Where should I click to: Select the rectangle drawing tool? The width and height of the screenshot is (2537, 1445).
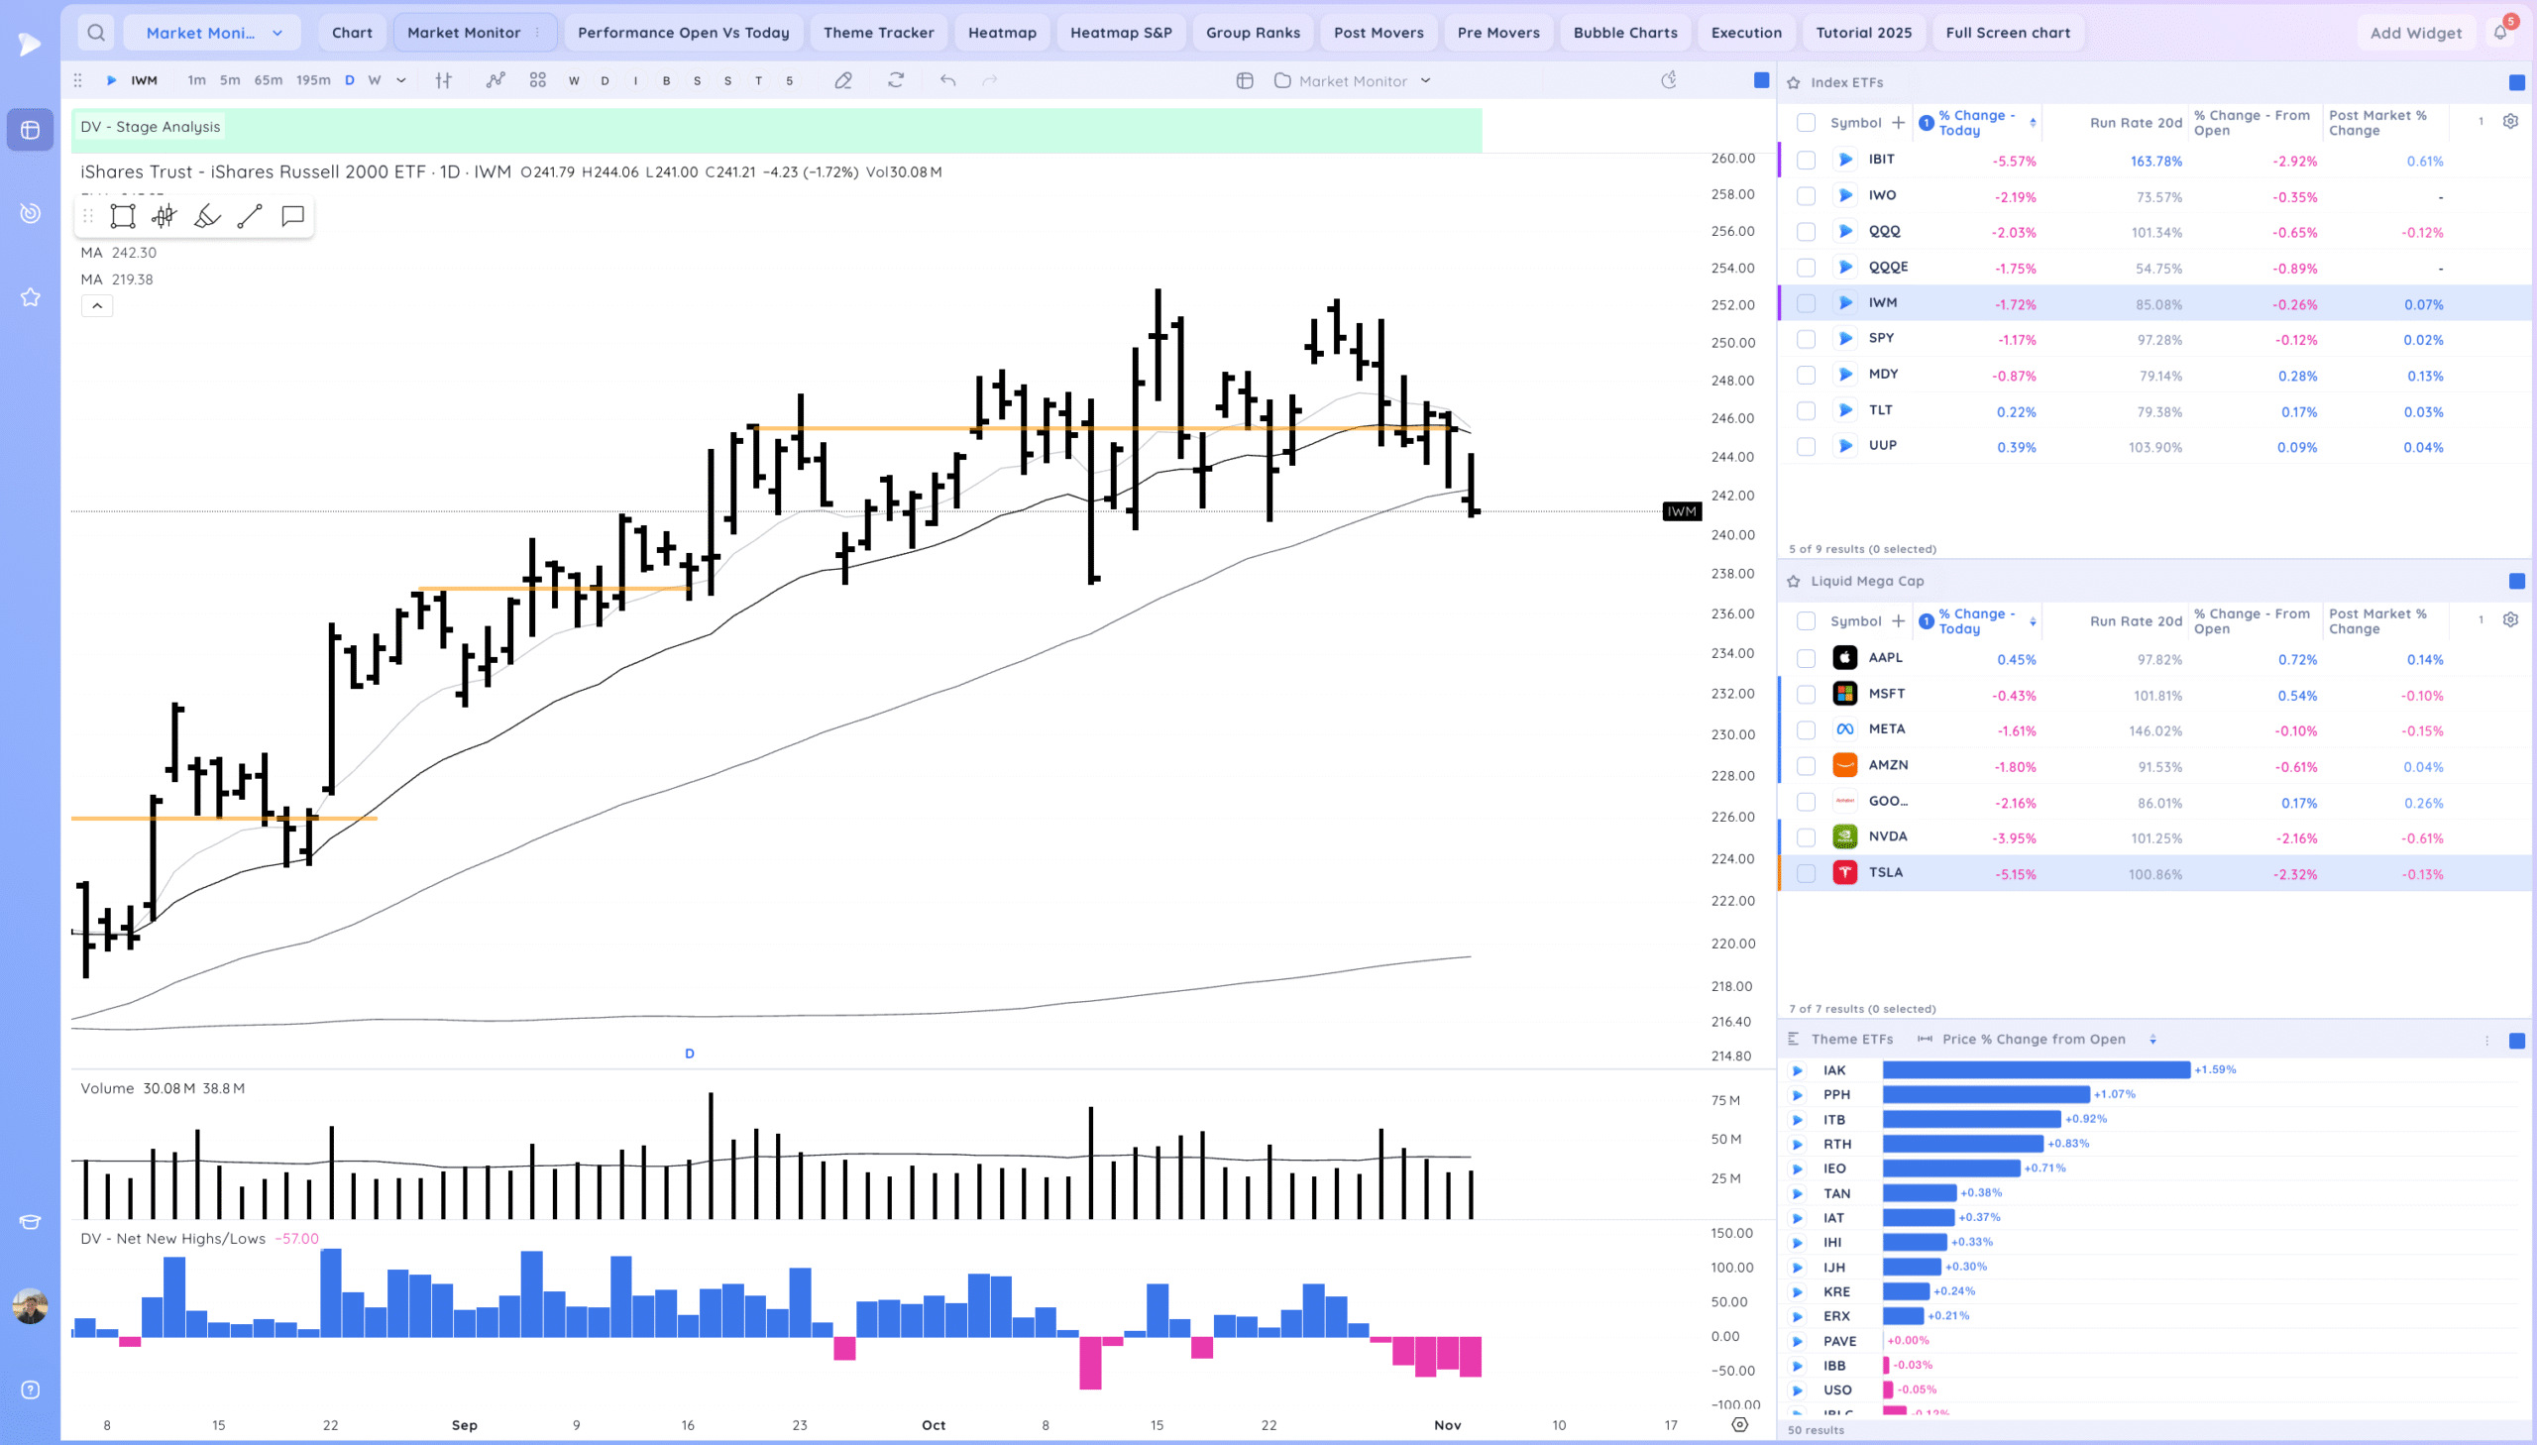[122, 216]
